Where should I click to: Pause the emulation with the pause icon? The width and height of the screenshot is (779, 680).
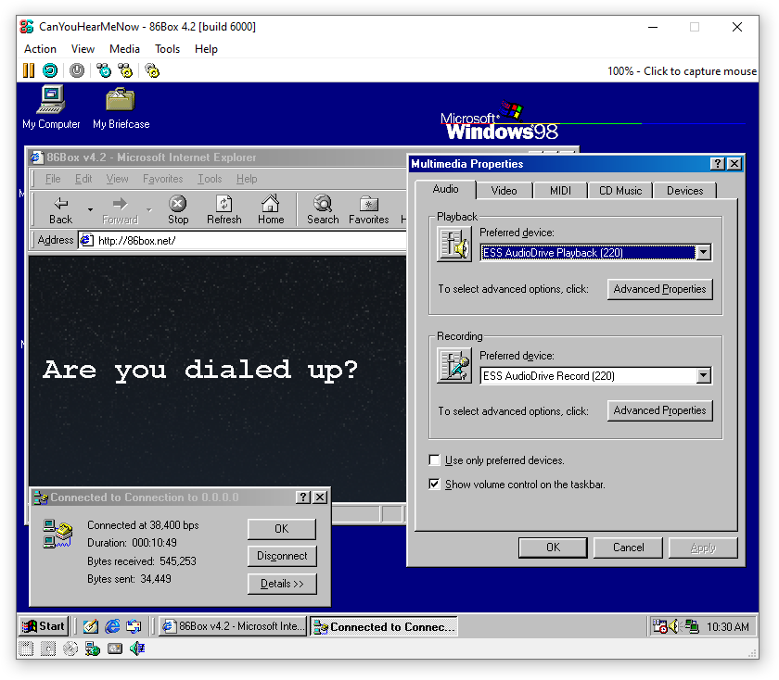point(29,70)
